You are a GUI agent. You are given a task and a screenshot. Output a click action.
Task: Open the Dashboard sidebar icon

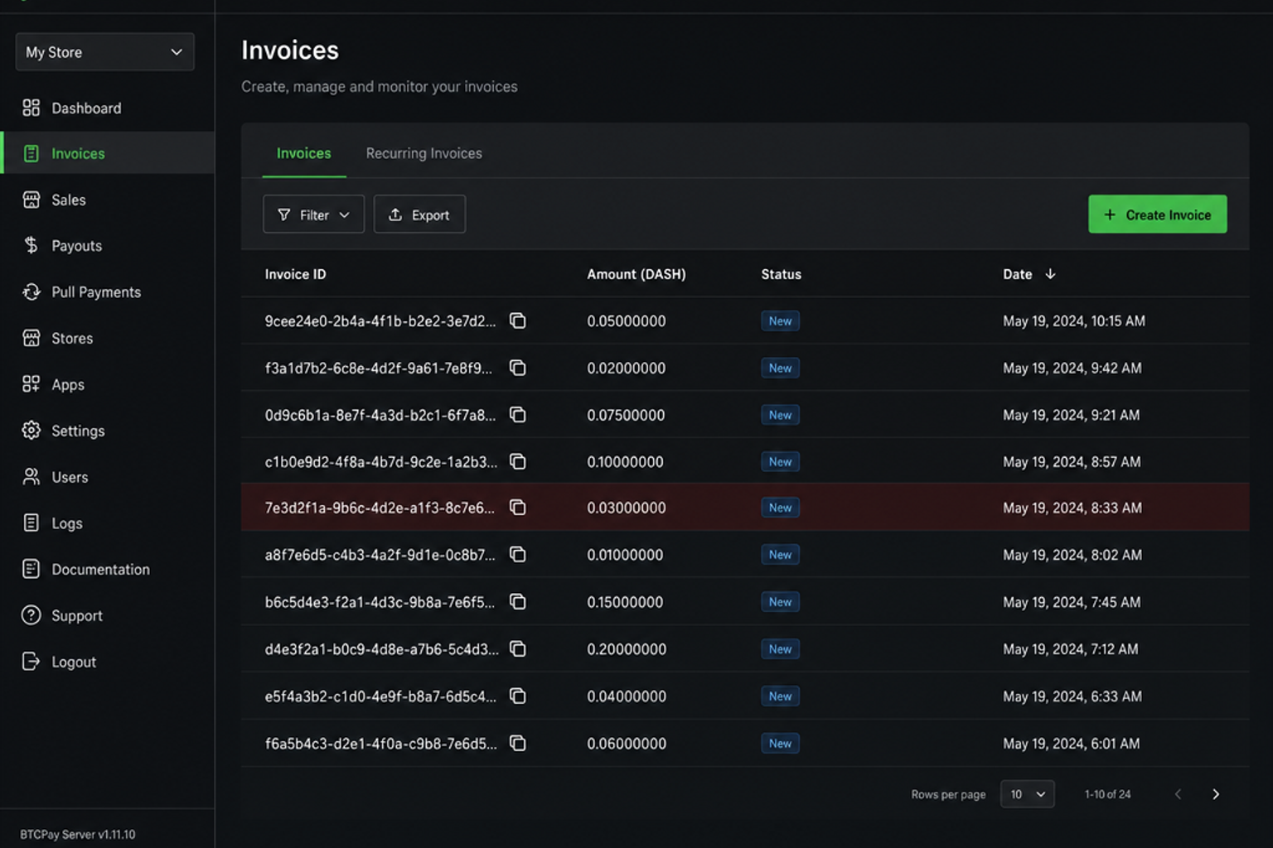click(x=31, y=108)
